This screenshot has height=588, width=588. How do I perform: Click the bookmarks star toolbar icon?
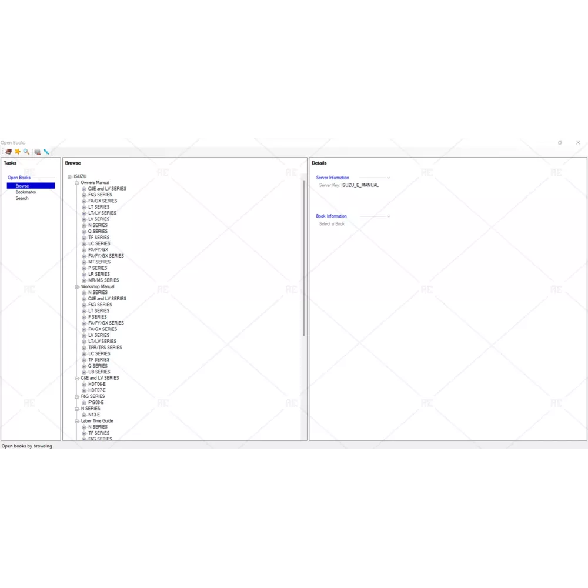click(x=18, y=152)
